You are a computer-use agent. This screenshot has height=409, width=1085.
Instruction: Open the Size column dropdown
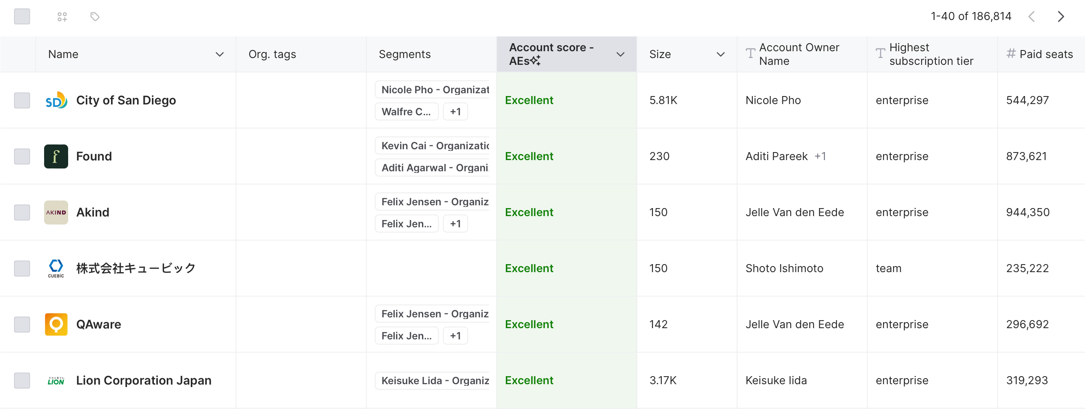tap(720, 54)
